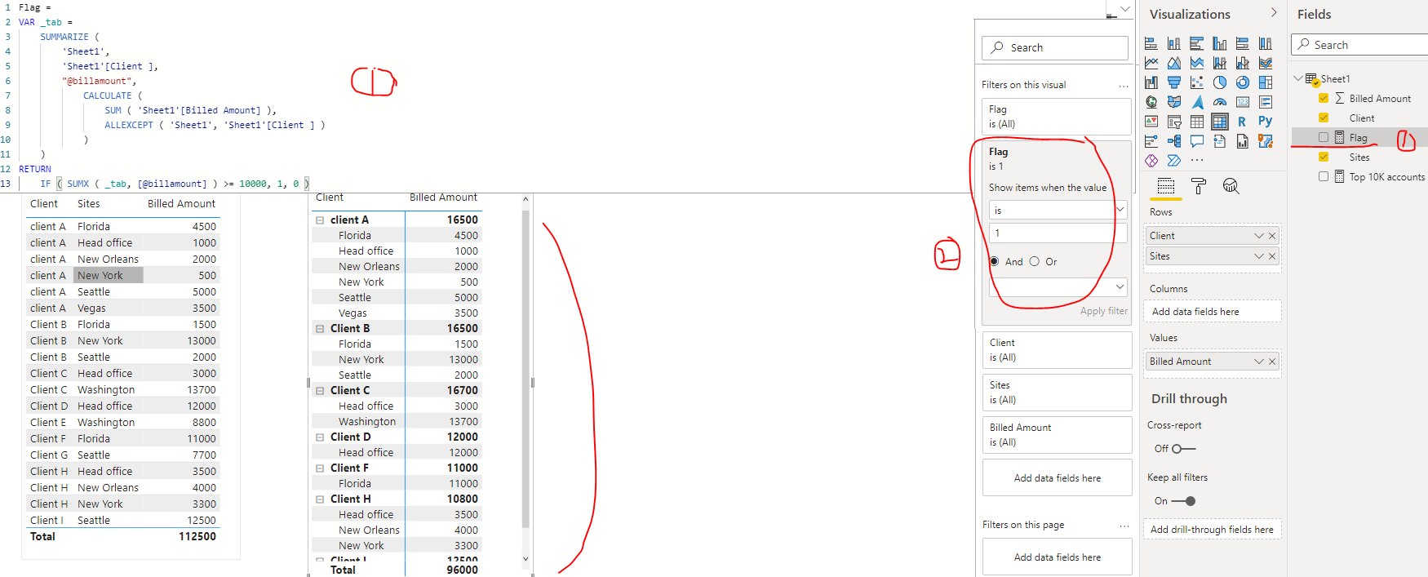Open Filters on this visual options
1428x577 pixels.
[1124, 85]
